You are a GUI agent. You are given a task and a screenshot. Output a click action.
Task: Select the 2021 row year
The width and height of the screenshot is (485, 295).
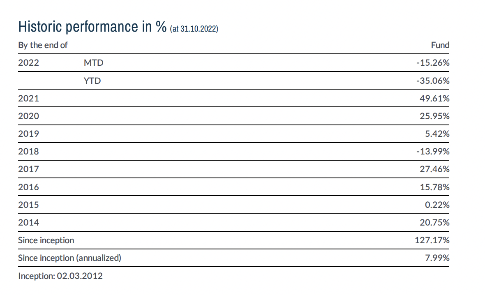point(28,98)
